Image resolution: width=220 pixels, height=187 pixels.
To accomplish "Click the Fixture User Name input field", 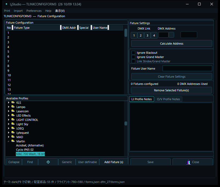I will pos(187,69).
